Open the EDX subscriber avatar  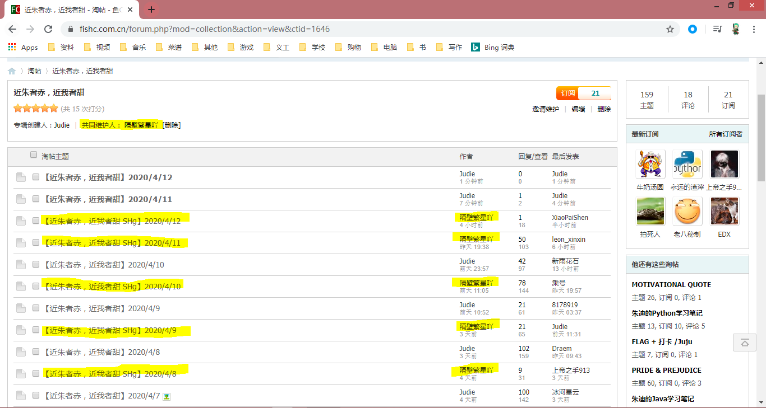(x=725, y=211)
